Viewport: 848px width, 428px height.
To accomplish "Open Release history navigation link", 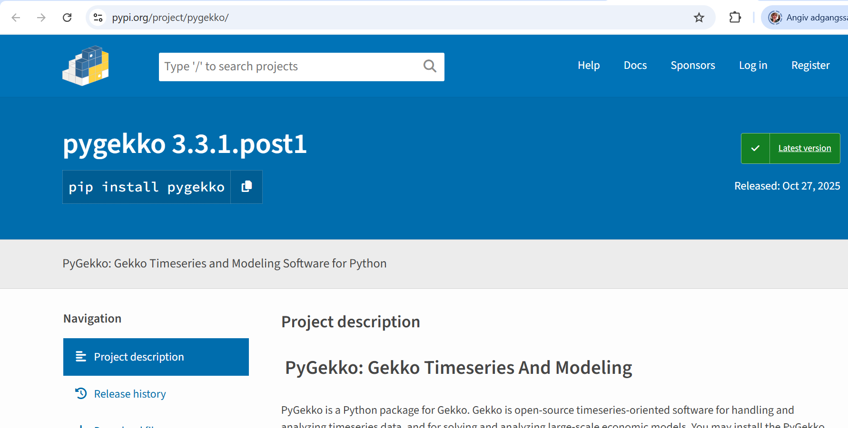I will click(x=130, y=394).
